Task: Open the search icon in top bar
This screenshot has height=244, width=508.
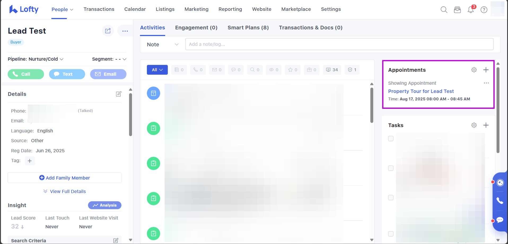Action: coord(444,10)
